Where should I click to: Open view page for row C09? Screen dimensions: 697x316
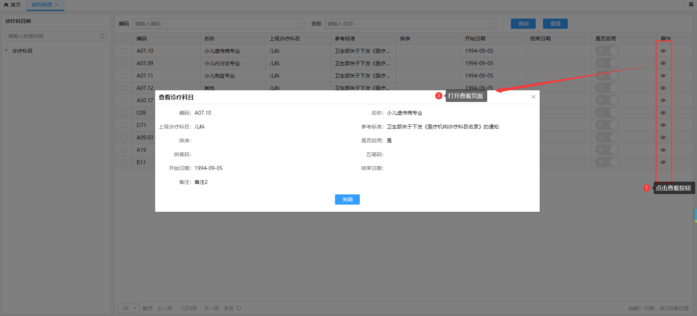click(663, 113)
